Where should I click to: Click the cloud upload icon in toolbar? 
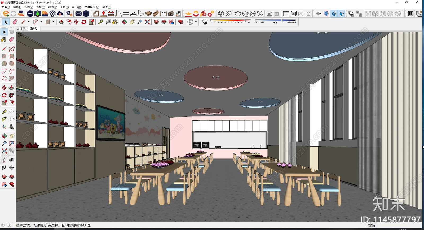(x=60, y=13)
